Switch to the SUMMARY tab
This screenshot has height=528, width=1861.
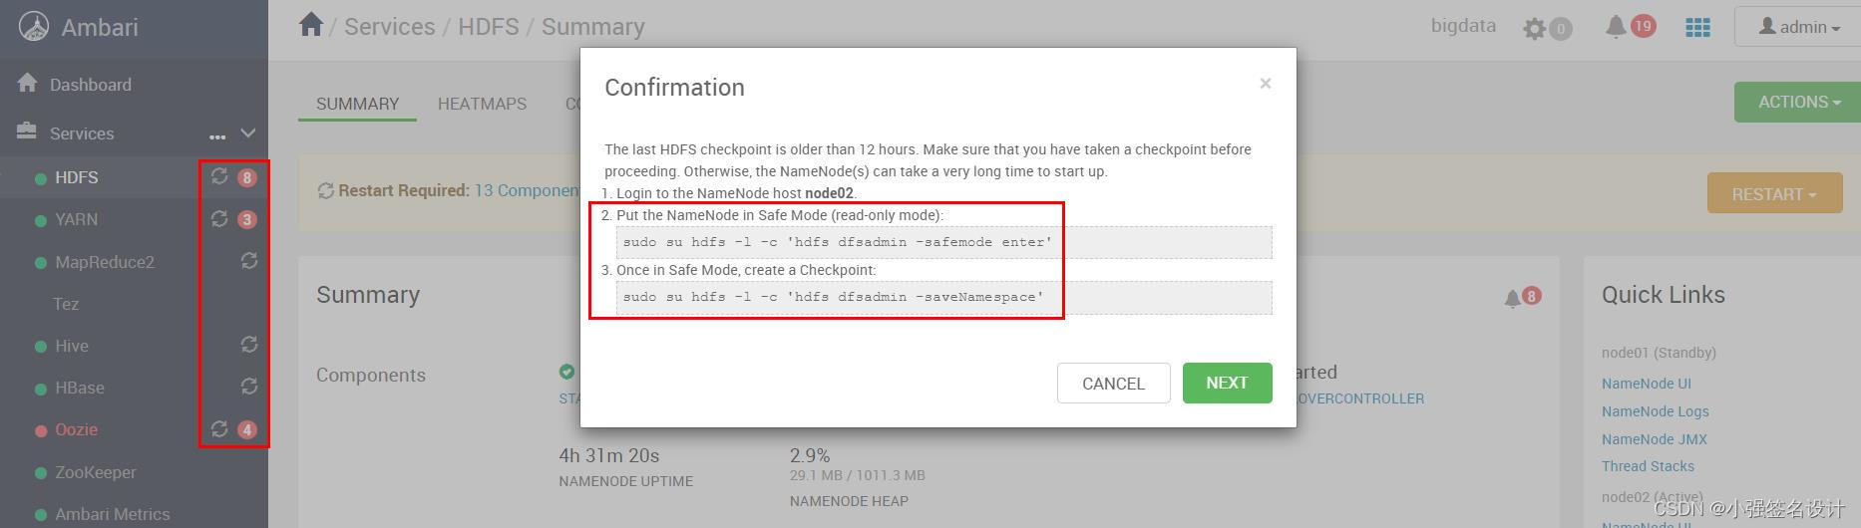coord(357,104)
